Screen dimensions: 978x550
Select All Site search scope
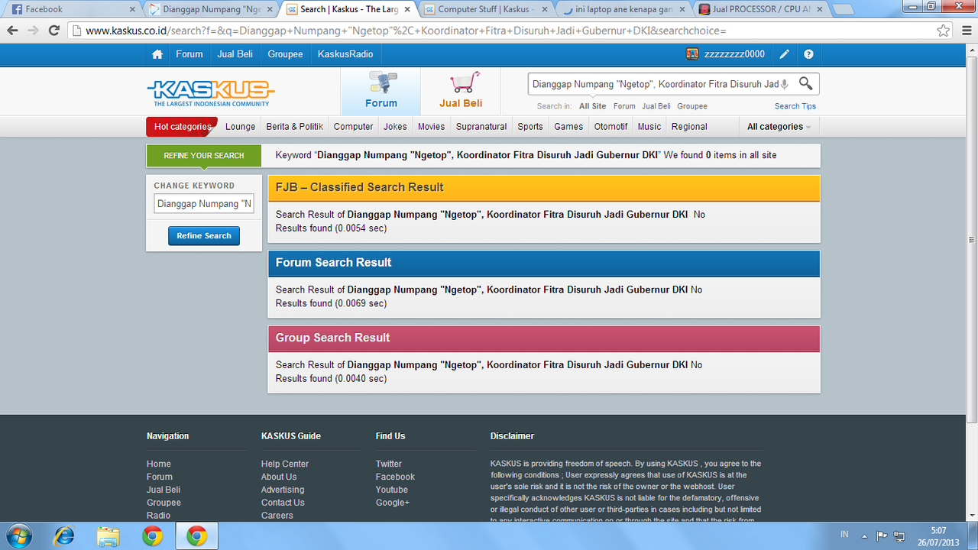pyautogui.click(x=593, y=106)
